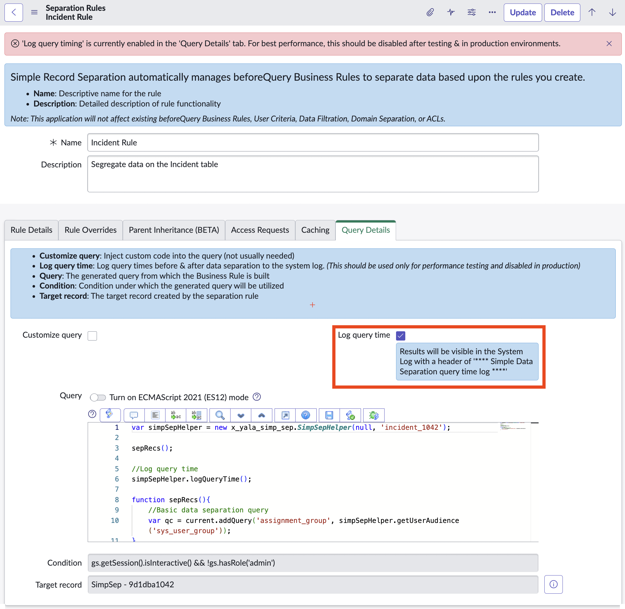Click the save disk icon in editor
625x609 pixels.
(x=329, y=415)
